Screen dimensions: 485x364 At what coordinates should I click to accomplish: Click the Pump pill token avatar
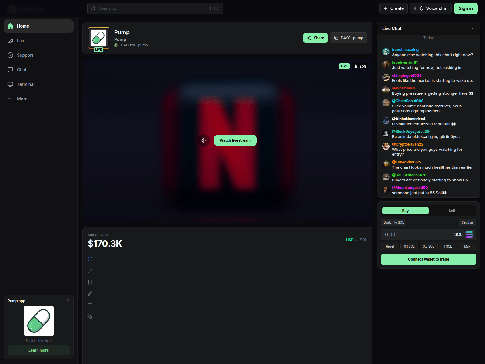tap(99, 38)
